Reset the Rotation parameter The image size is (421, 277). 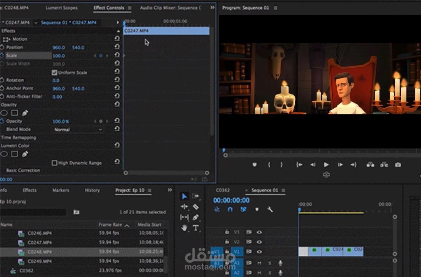[117, 80]
